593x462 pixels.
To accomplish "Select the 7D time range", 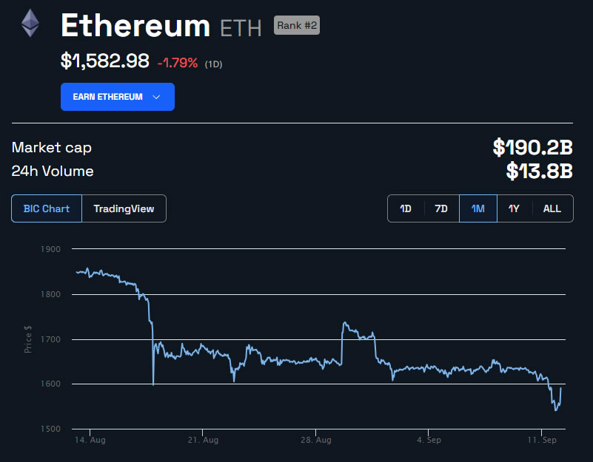I will (x=441, y=208).
